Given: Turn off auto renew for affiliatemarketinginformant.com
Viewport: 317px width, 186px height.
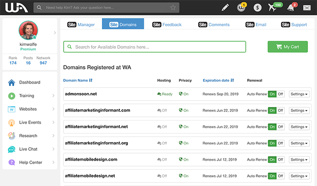Looking at the screenshot, I should click(280, 111).
